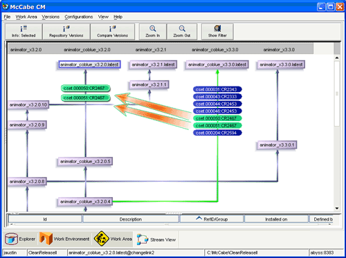This screenshot has width=346, height=258.
Task: Open the Work Environment view
Action: click(64, 239)
